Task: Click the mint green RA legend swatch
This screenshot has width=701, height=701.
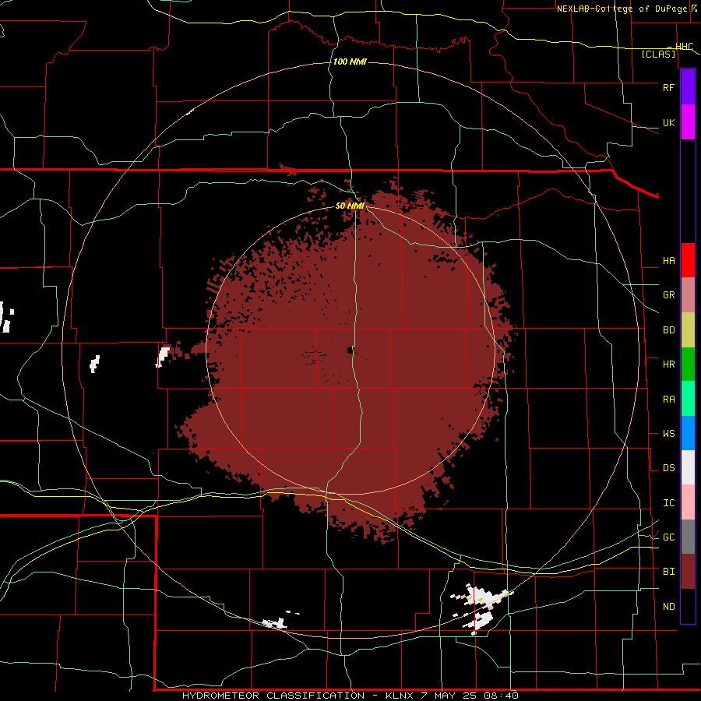Action: pyautogui.click(x=688, y=399)
